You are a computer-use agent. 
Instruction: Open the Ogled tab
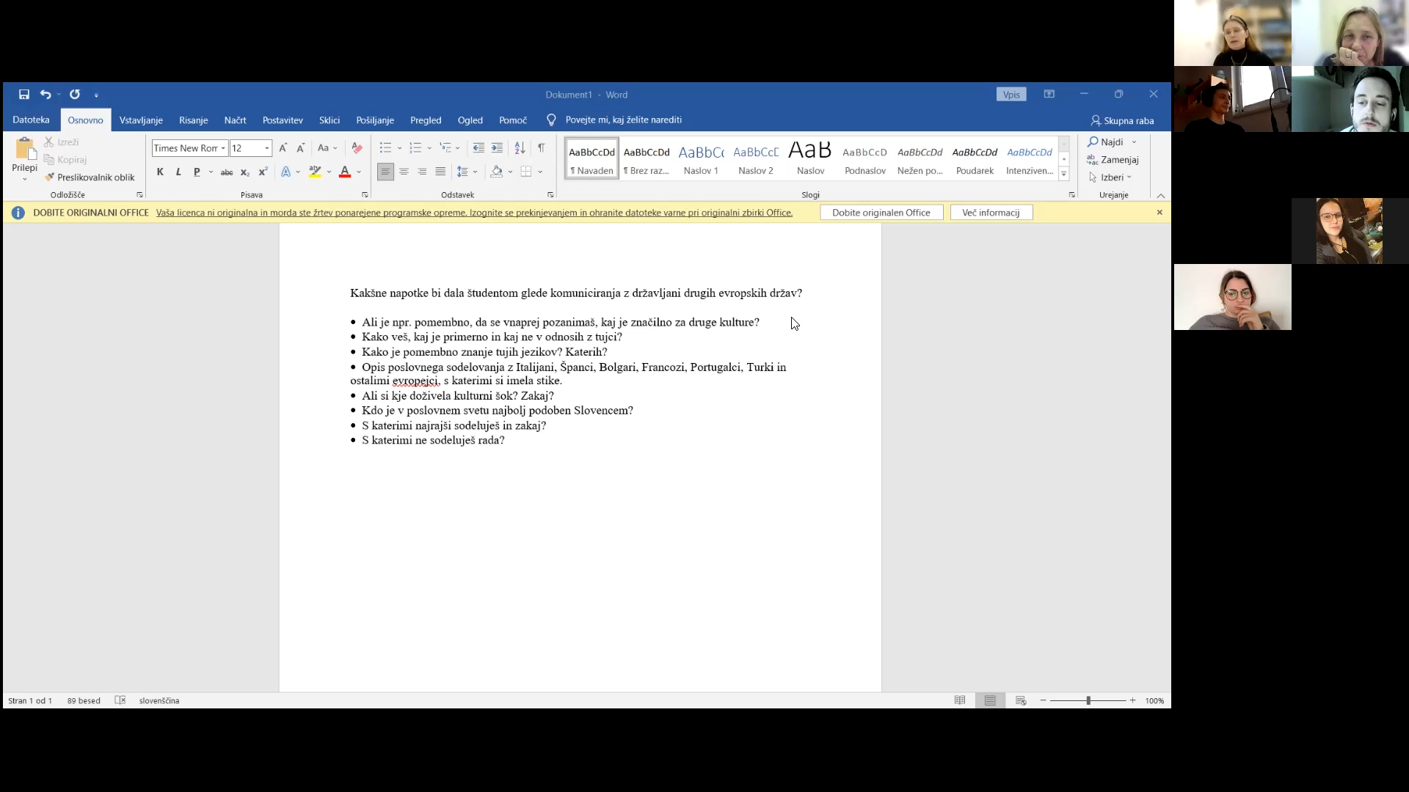pos(470,120)
